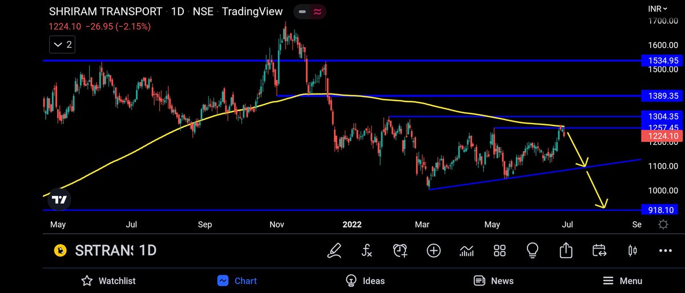Viewport: 685px width, 293px height.
Task: Open the Menu tab
Action: click(623, 280)
